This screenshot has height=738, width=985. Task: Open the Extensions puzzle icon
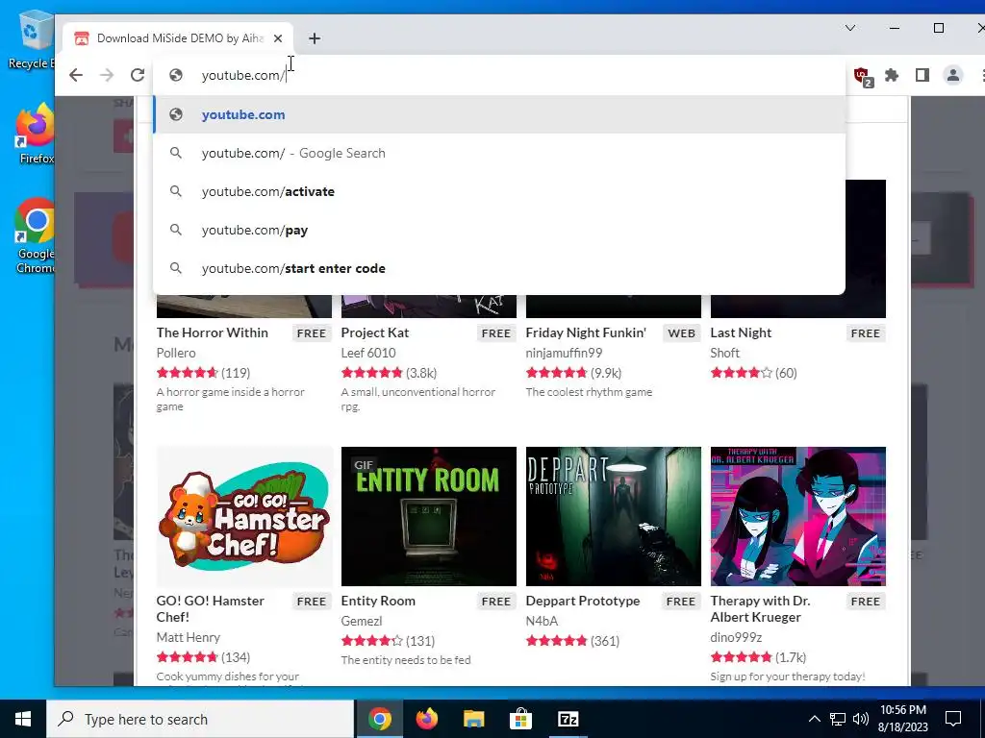click(892, 75)
